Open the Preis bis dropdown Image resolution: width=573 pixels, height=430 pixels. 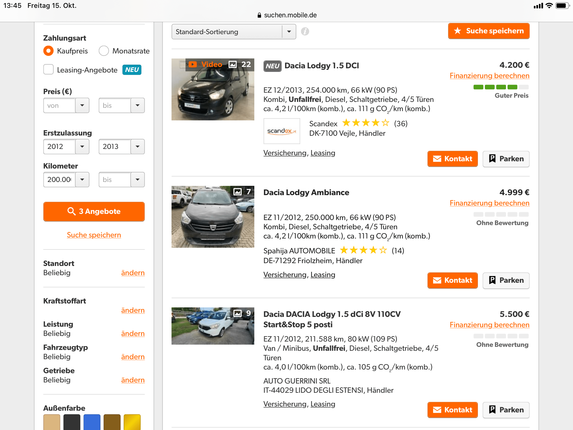point(121,105)
